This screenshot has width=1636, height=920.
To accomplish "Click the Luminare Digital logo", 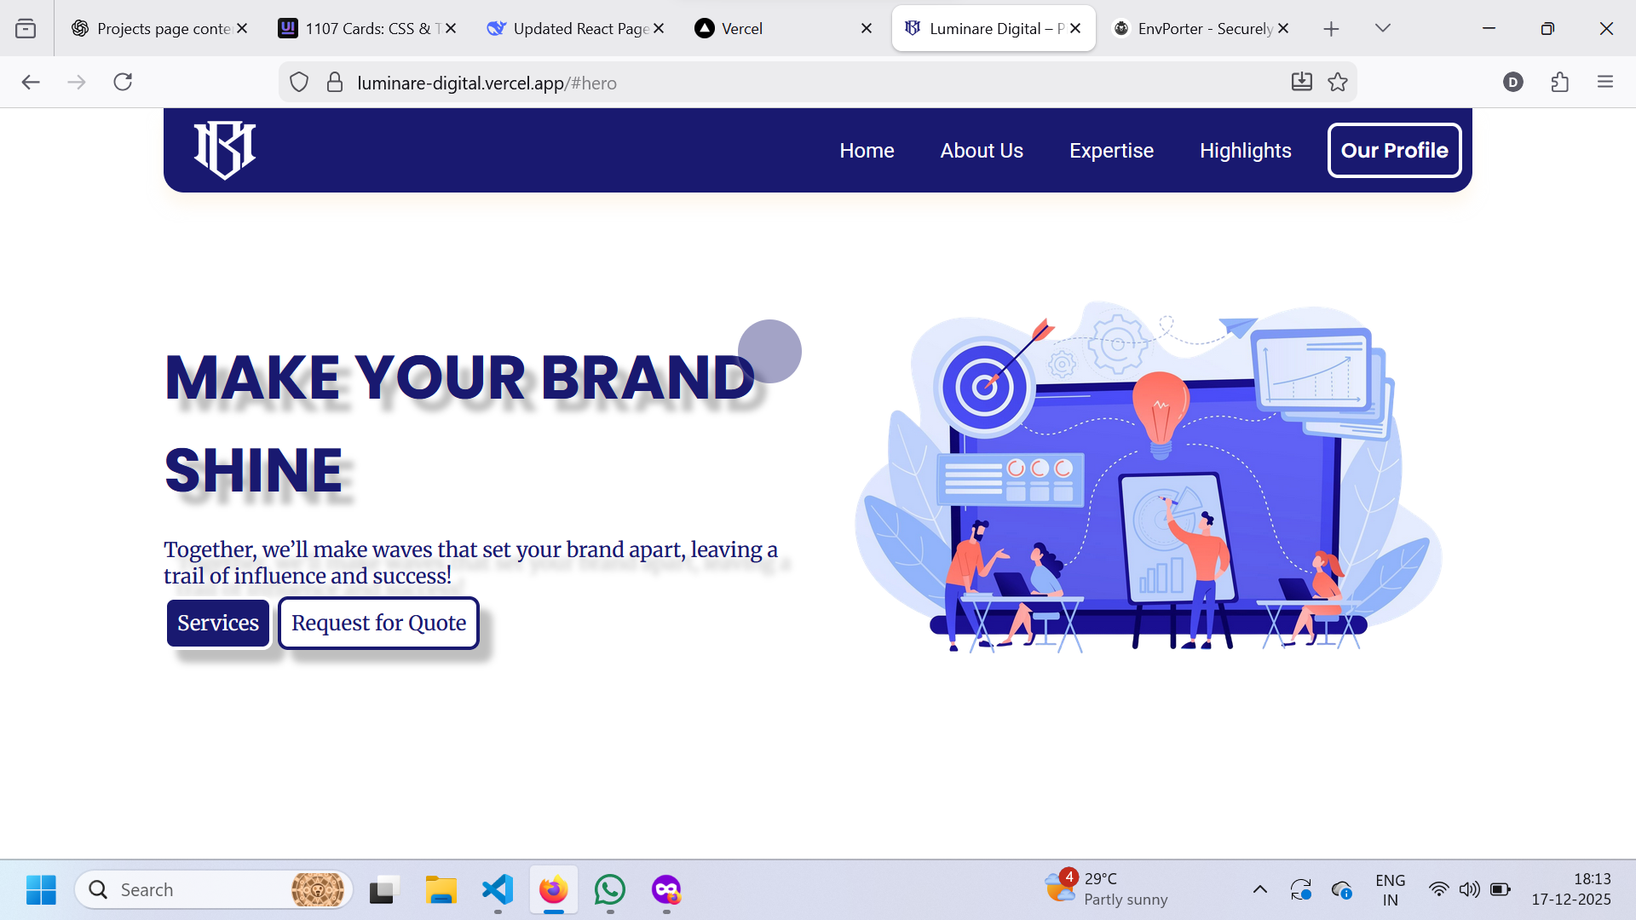I will pyautogui.click(x=226, y=150).
